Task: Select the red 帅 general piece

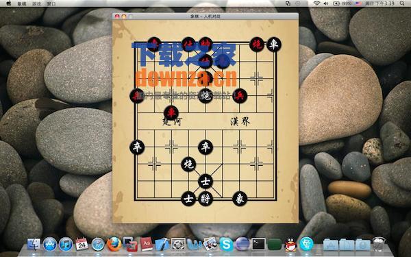Action: [x=206, y=44]
